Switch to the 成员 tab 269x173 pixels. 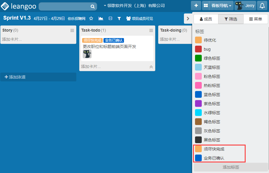(206, 19)
